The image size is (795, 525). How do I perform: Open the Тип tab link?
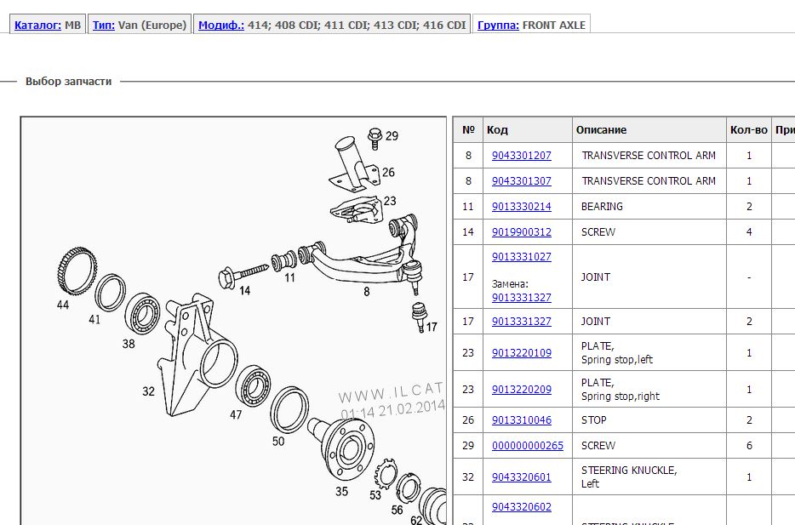(103, 26)
